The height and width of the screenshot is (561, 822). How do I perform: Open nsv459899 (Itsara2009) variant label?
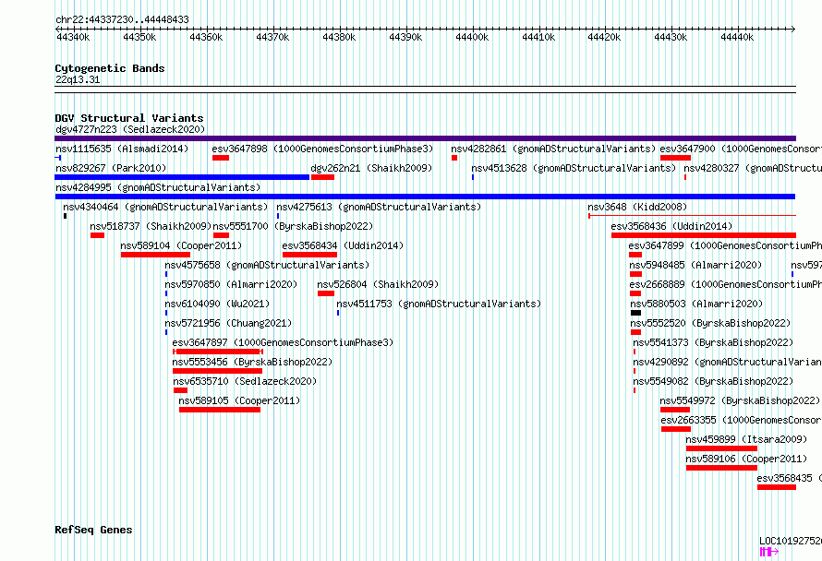point(746,439)
